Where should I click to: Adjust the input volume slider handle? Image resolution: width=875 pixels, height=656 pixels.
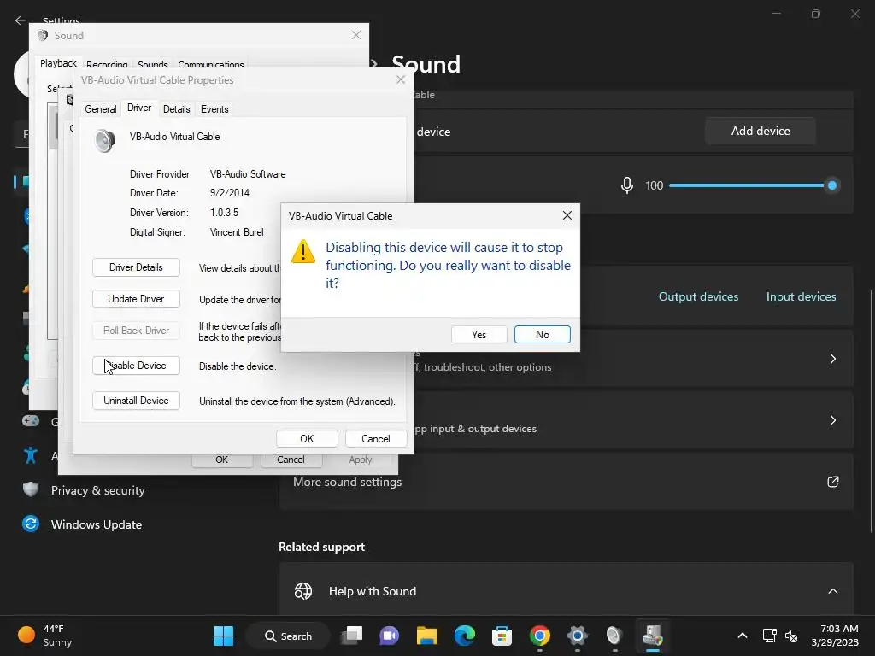point(831,185)
